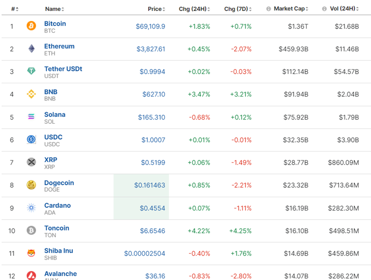Sort table by Price column
The image size is (371, 280).
click(x=156, y=9)
